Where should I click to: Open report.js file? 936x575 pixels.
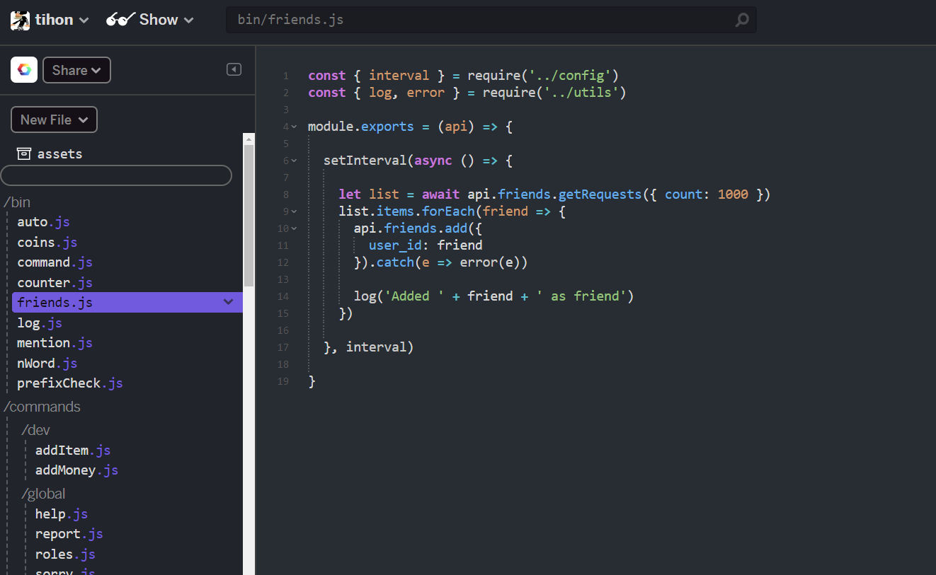(69, 533)
